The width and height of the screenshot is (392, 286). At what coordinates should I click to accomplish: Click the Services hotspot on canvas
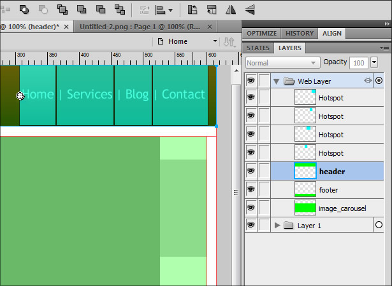coord(85,95)
